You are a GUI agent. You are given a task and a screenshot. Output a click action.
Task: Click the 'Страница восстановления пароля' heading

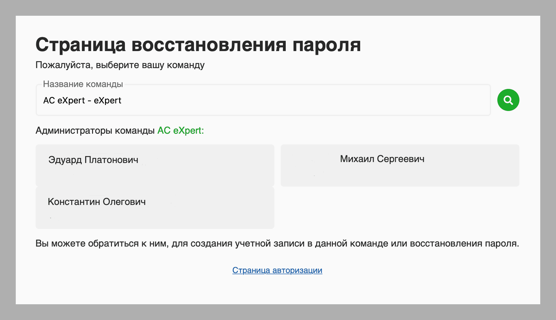click(198, 45)
